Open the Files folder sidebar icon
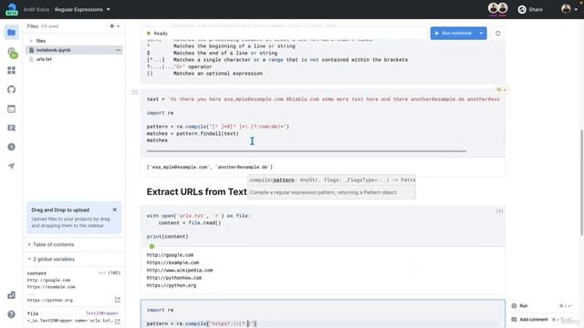The image size is (584, 328). tap(12, 33)
